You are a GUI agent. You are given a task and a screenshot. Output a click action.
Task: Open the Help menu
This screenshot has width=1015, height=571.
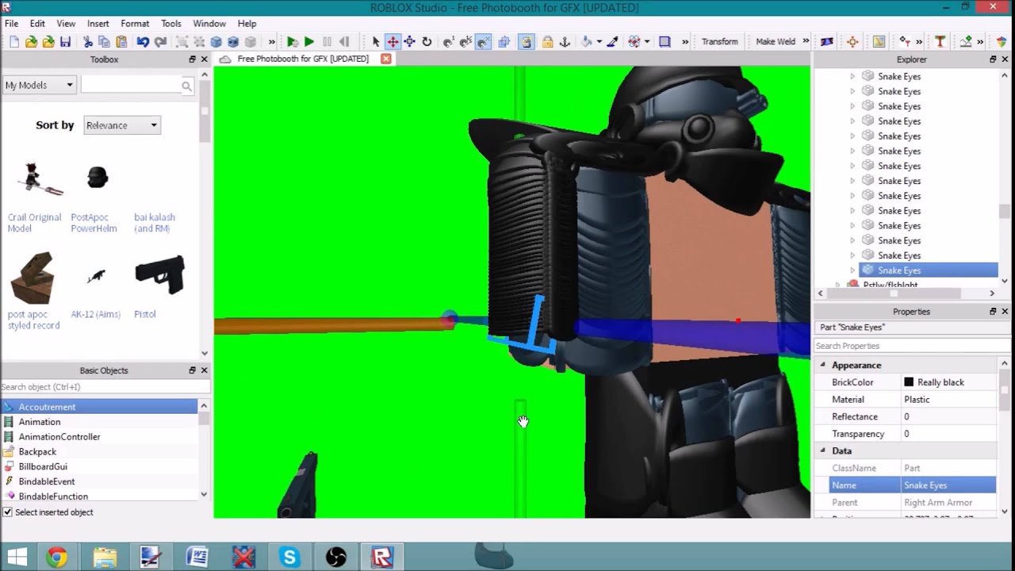247,24
